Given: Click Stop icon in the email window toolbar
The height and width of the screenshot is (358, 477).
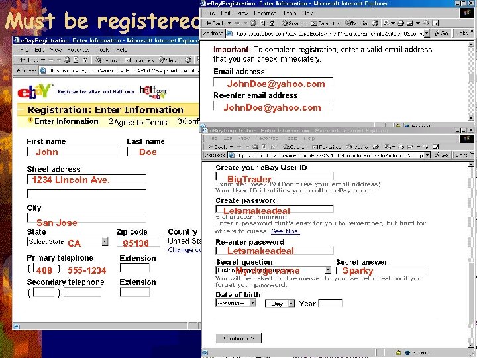Looking at the screenshot, I should 253,23.
